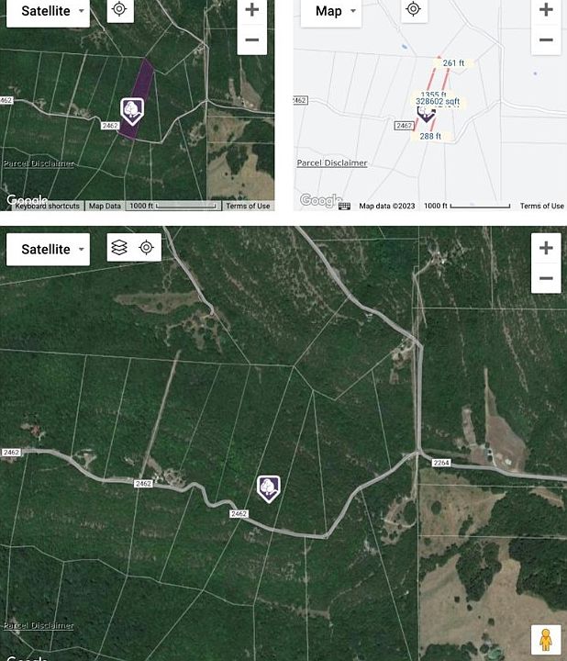Click the layers icon on bottom map
Screen dimensions: 567x661
(119, 248)
